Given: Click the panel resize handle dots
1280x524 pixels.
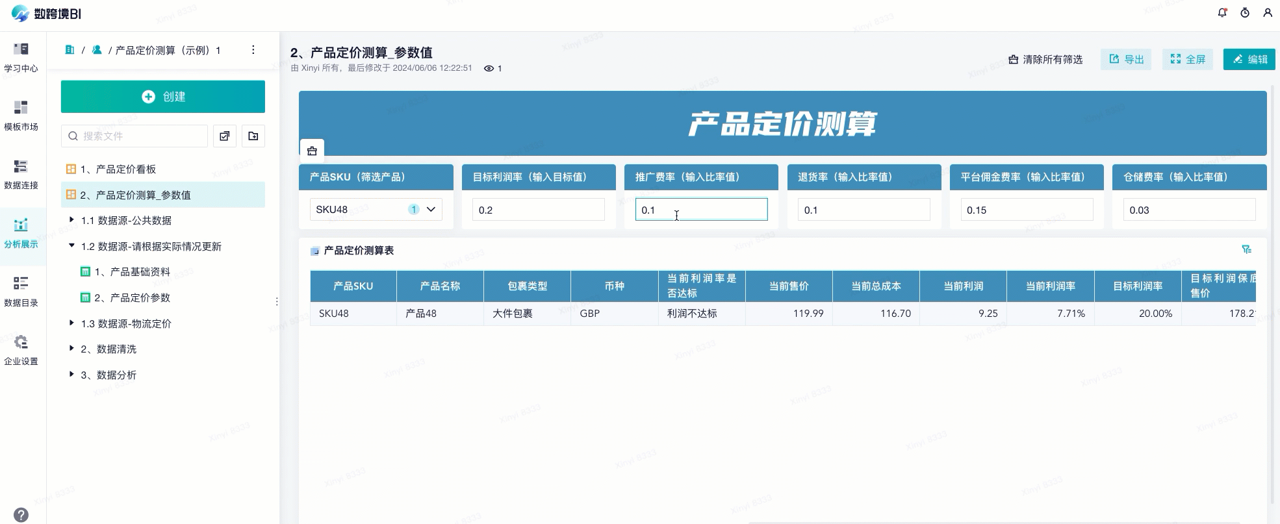Looking at the screenshot, I should pyautogui.click(x=277, y=301).
